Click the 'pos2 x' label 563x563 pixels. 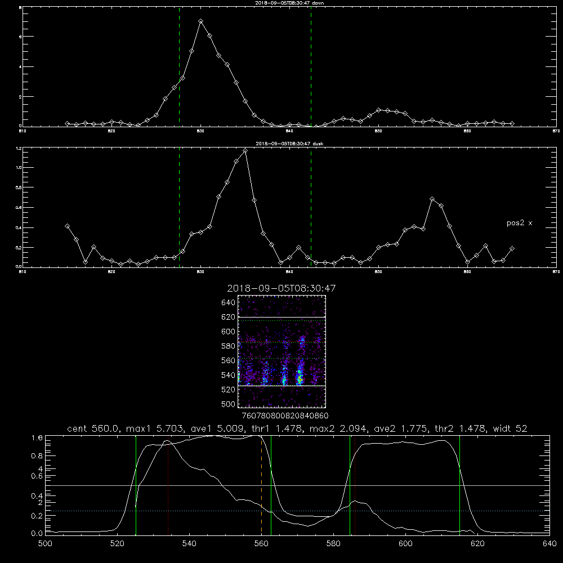pos(519,224)
